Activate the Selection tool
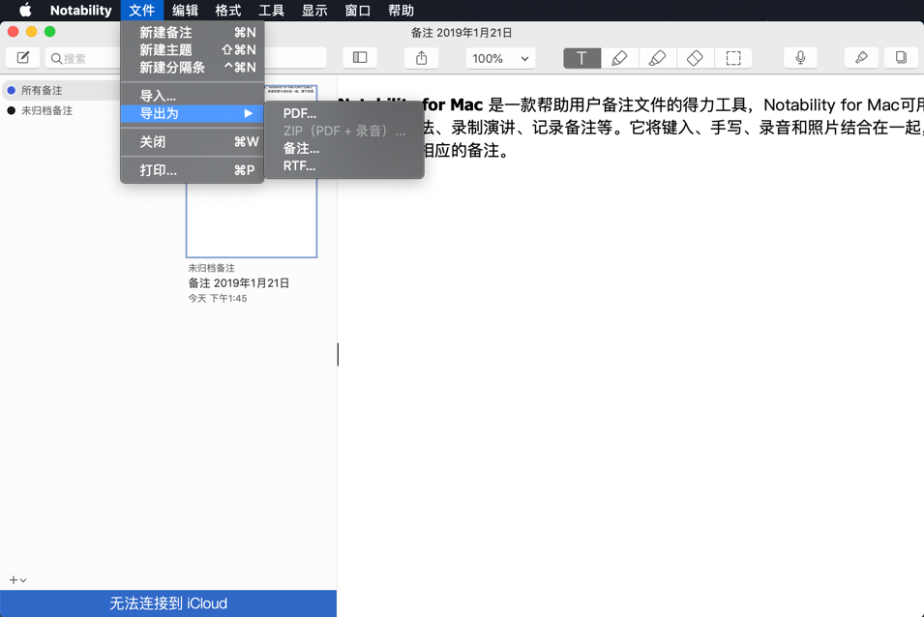 click(x=734, y=58)
